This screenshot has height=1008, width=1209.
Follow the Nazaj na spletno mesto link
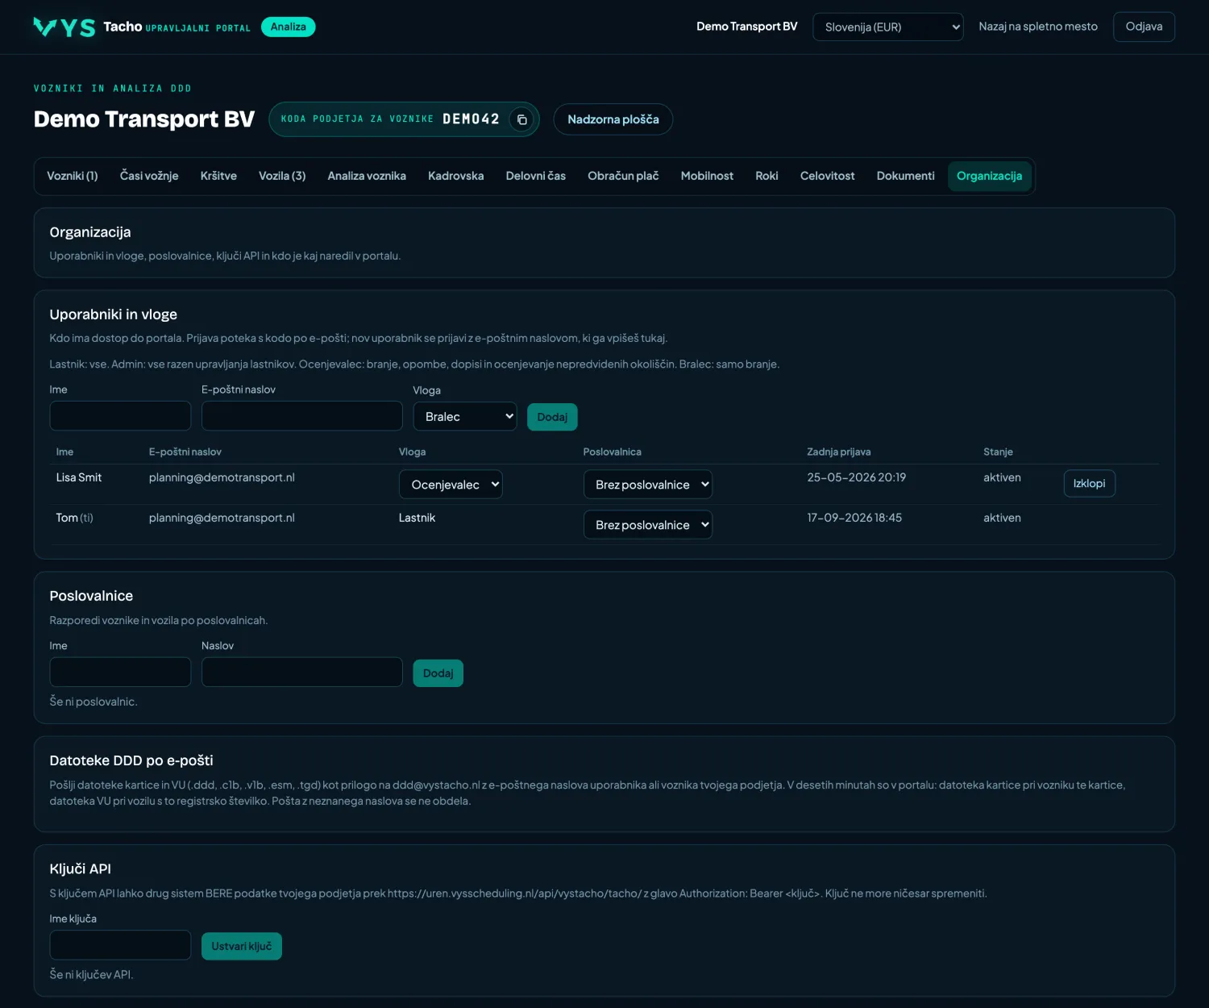point(1038,27)
